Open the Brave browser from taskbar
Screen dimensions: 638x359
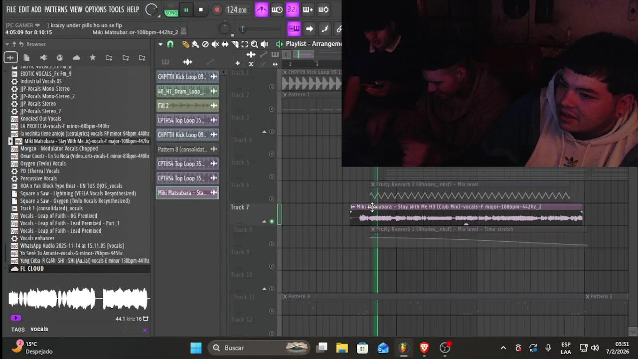pyautogui.click(x=424, y=348)
